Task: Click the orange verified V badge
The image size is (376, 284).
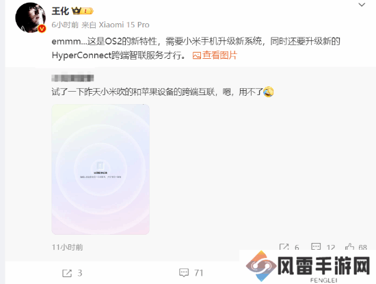Action: 42,29
